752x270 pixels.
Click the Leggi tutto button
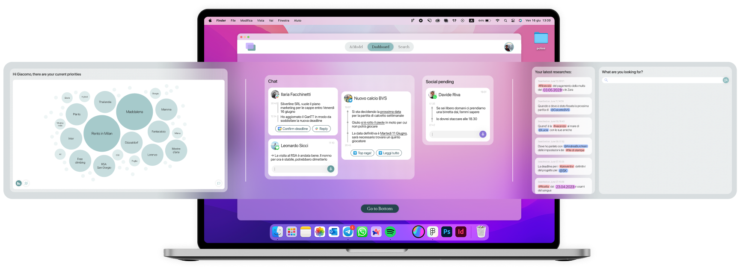(x=389, y=153)
